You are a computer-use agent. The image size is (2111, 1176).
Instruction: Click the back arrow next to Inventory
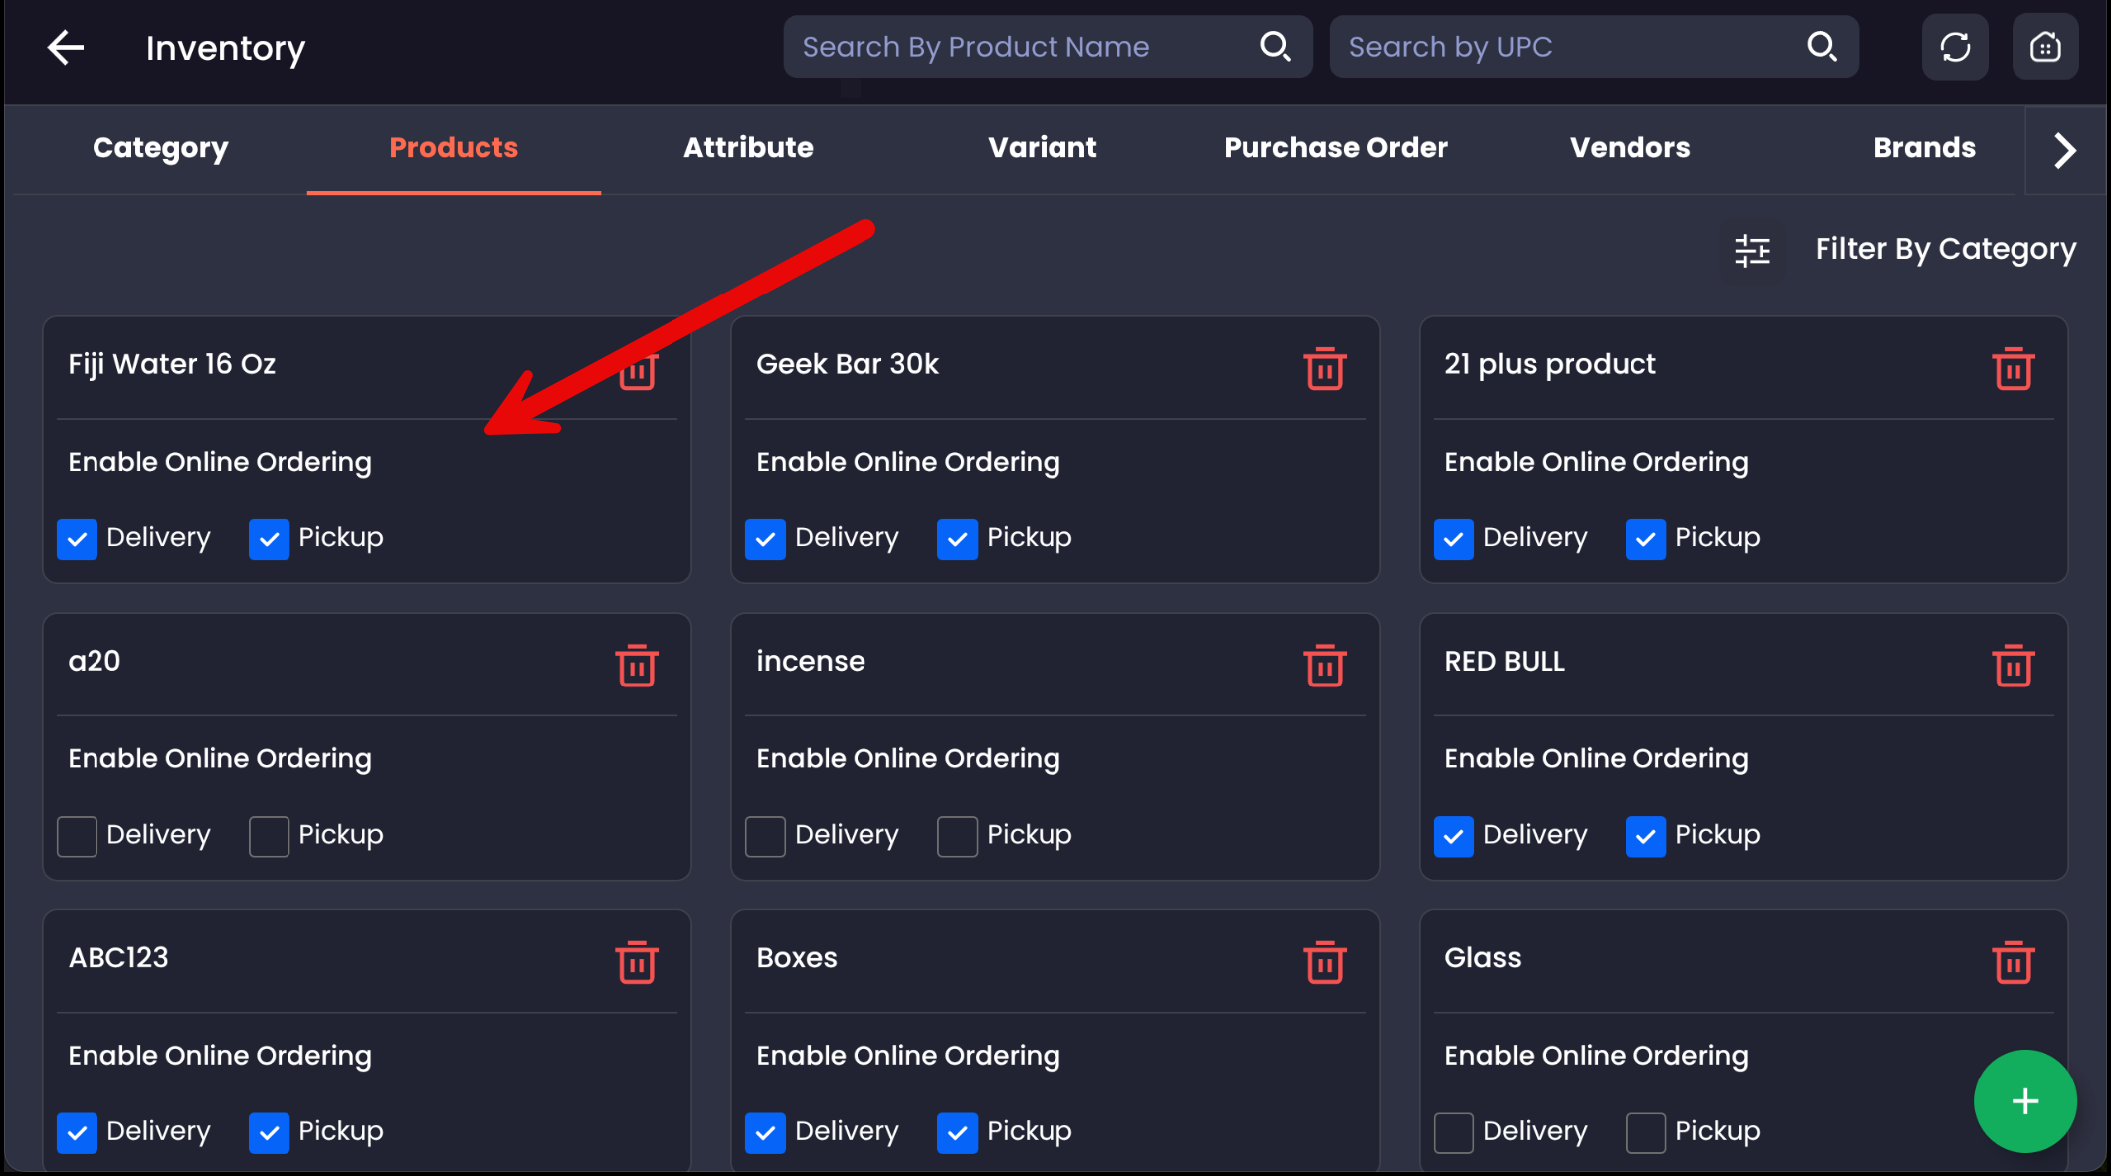pos(66,47)
